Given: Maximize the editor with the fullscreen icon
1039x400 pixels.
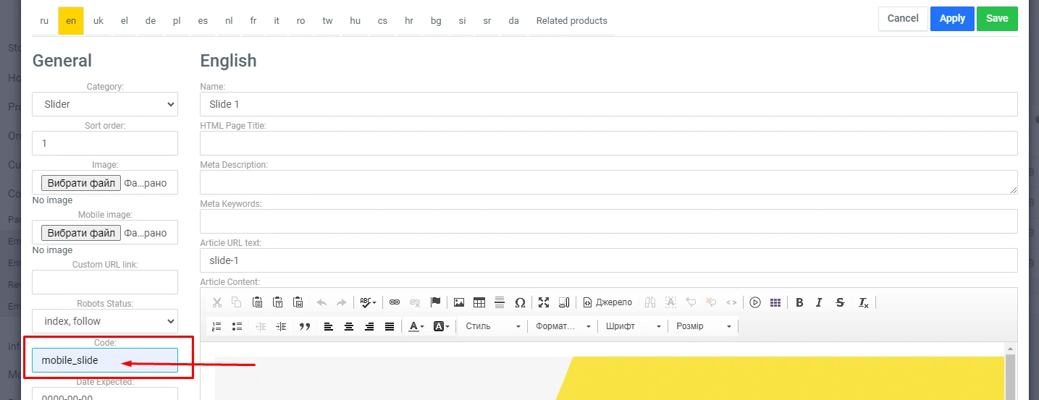Looking at the screenshot, I should pos(544,302).
